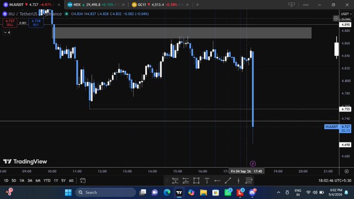
Task: Open Discord from taskbar
Action: 252,192
